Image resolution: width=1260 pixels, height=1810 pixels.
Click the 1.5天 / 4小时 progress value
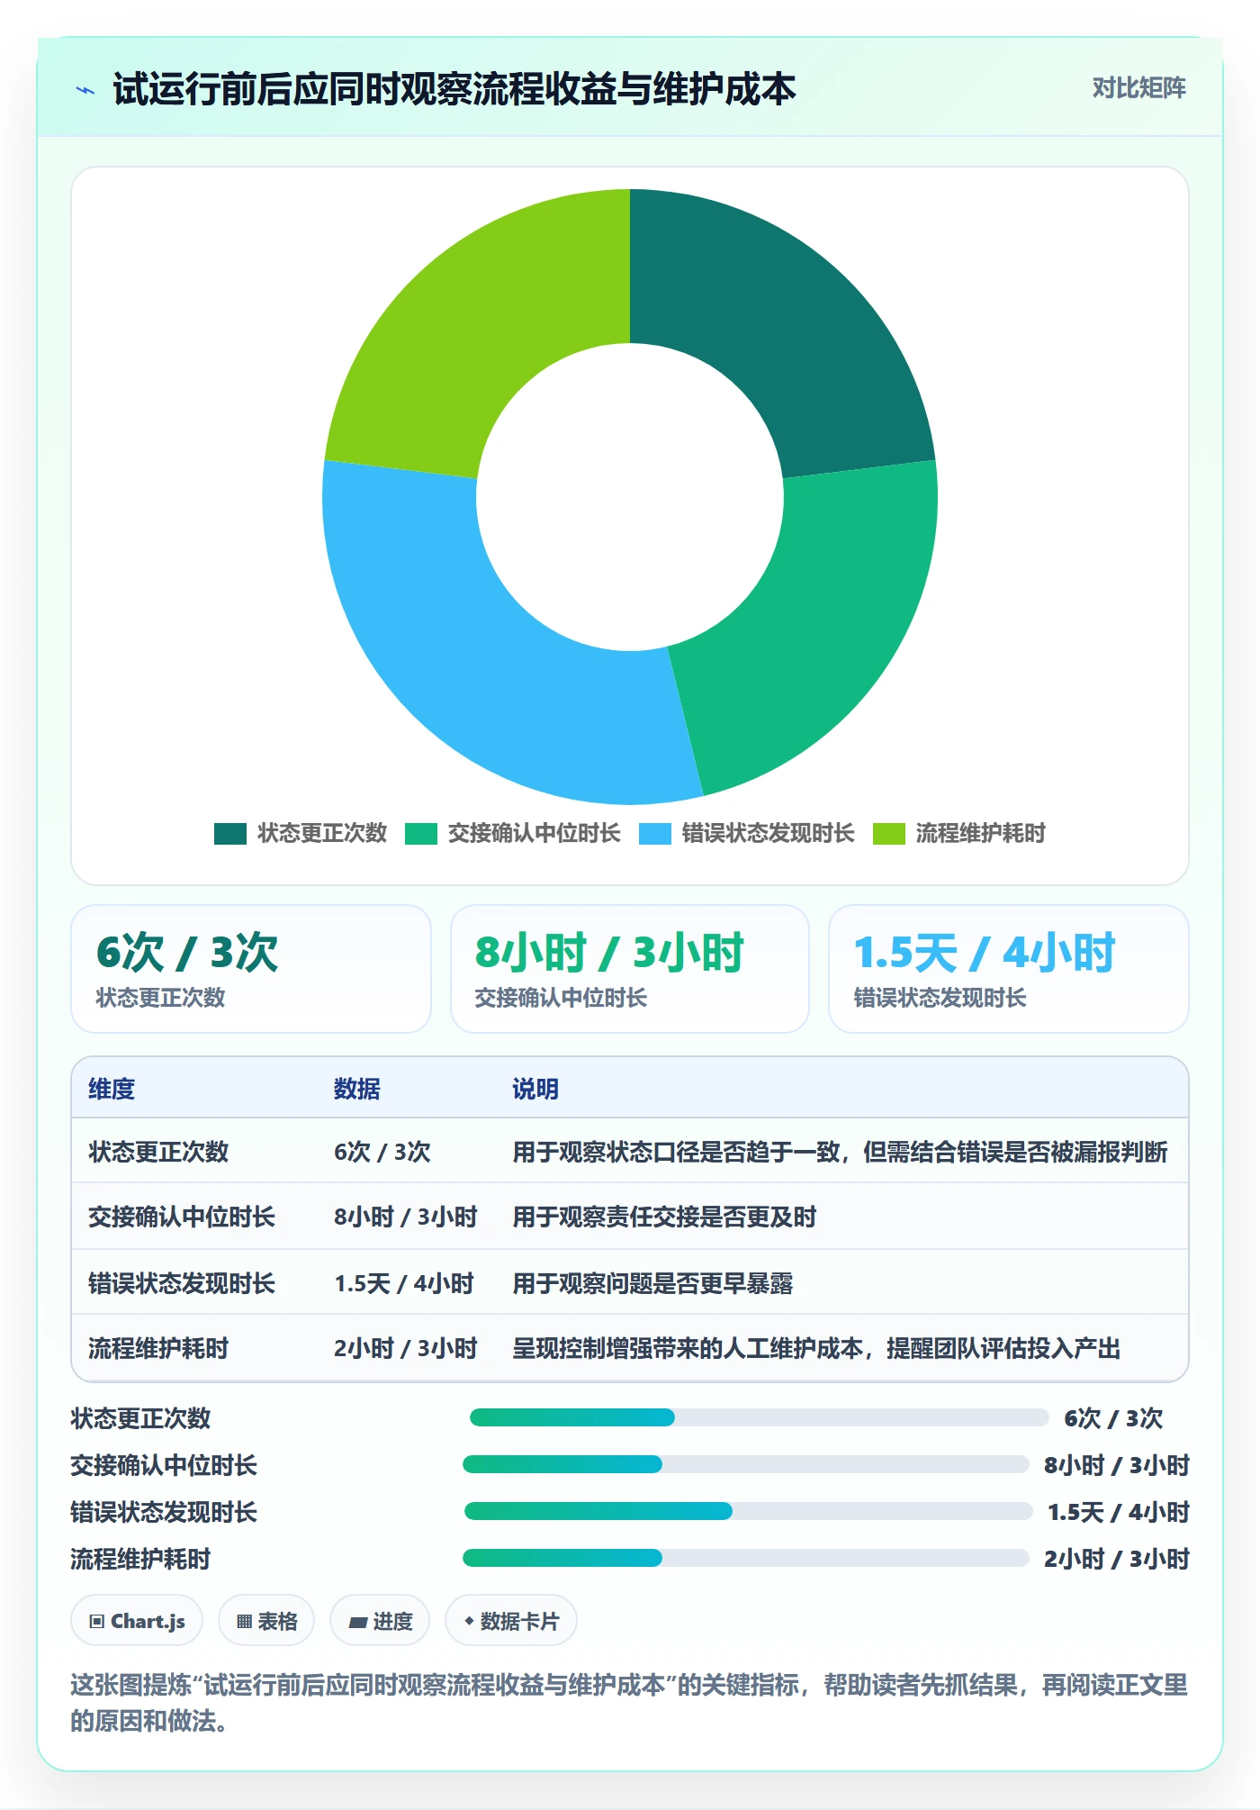click(x=1119, y=1512)
